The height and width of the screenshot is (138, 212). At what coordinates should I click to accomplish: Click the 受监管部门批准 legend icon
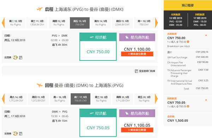[x=136, y=71]
